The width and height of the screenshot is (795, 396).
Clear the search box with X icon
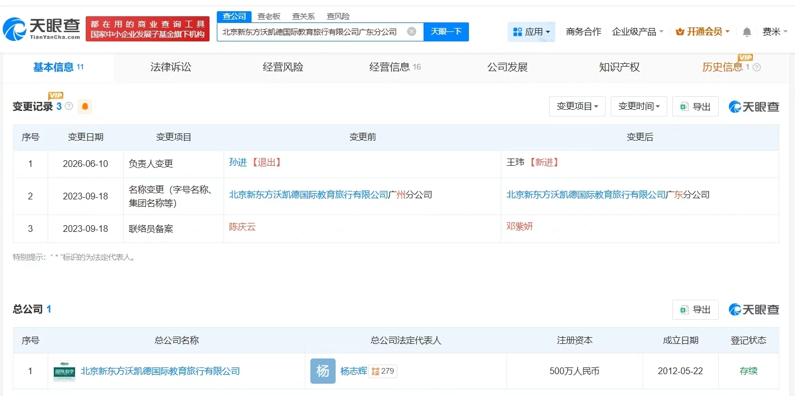412,31
